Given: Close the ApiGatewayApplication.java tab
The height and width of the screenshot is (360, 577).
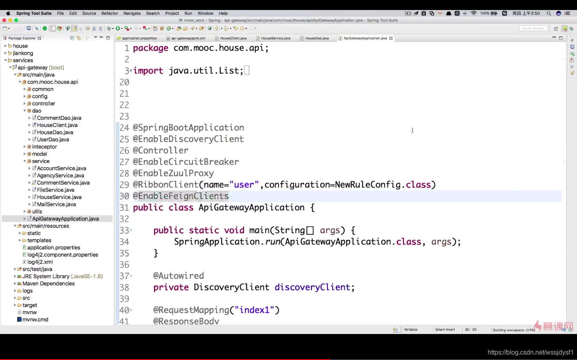Looking at the screenshot, I should click(391, 38).
